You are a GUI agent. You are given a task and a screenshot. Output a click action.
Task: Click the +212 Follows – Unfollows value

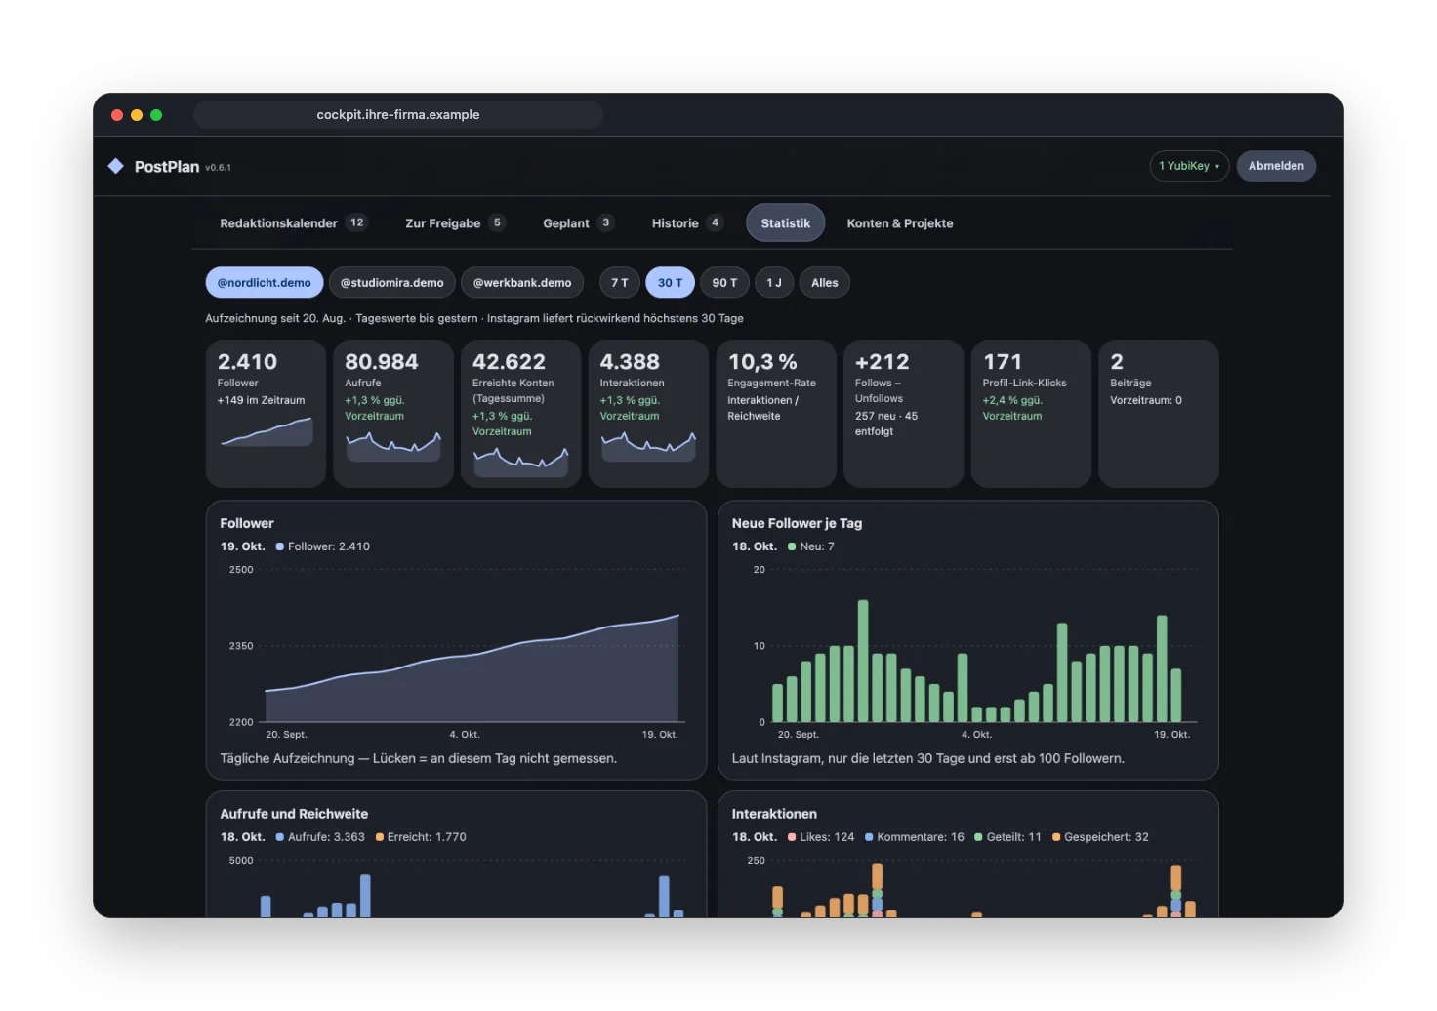(x=882, y=362)
